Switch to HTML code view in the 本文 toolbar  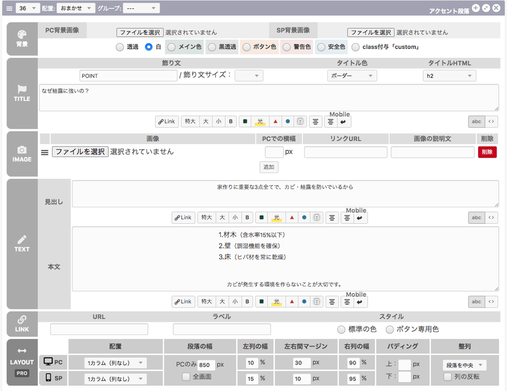click(492, 302)
